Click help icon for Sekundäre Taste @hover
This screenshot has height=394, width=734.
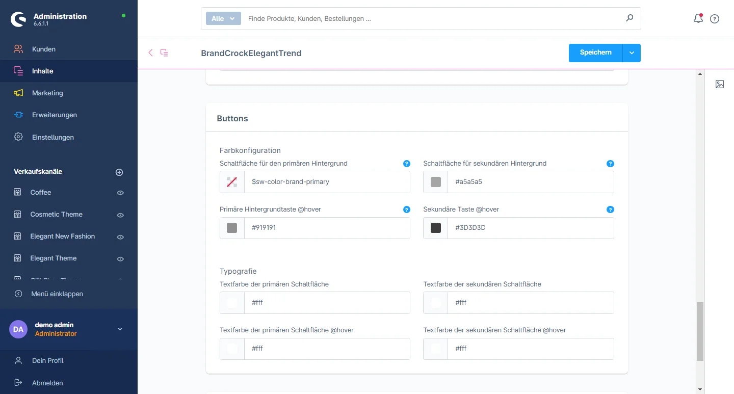point(610,209)
